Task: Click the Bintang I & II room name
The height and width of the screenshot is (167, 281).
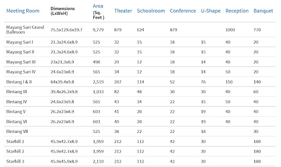Action: [19, 82]
